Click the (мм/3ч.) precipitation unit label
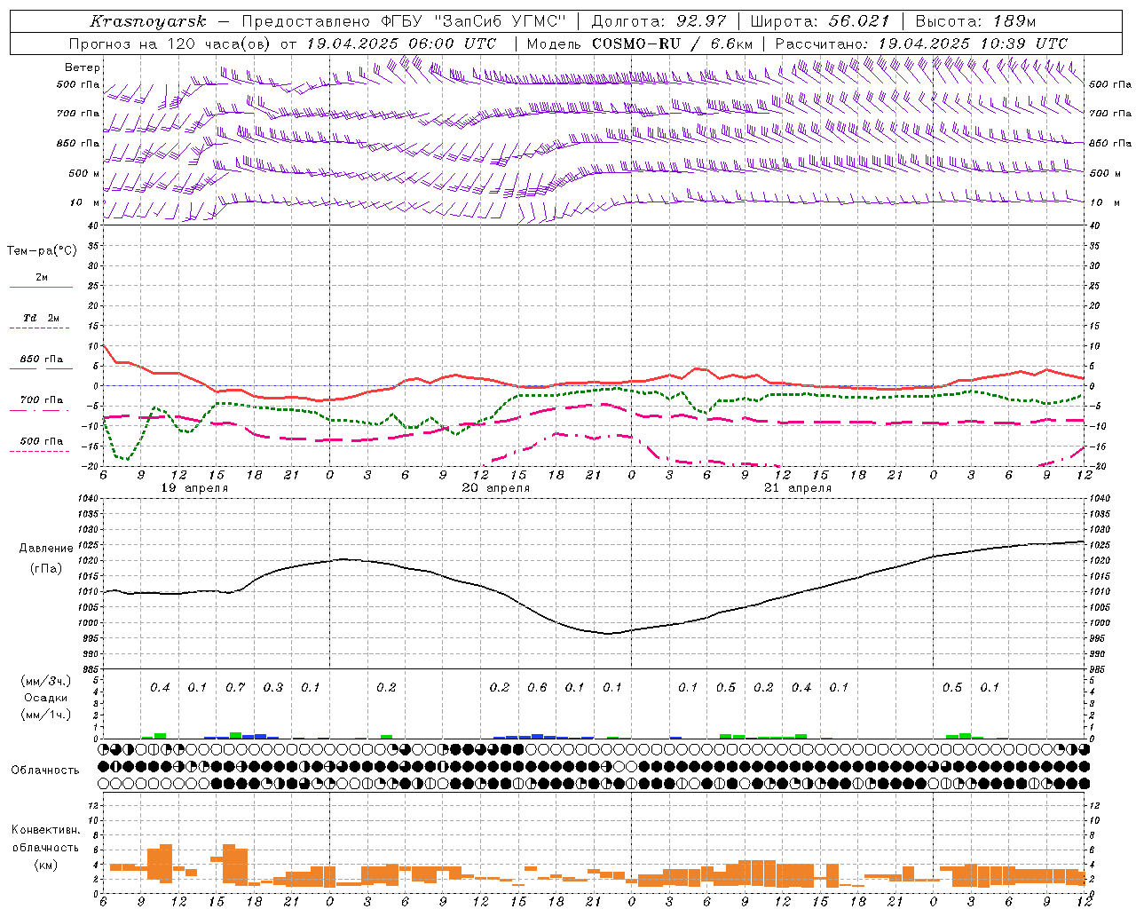 (46, 681)
